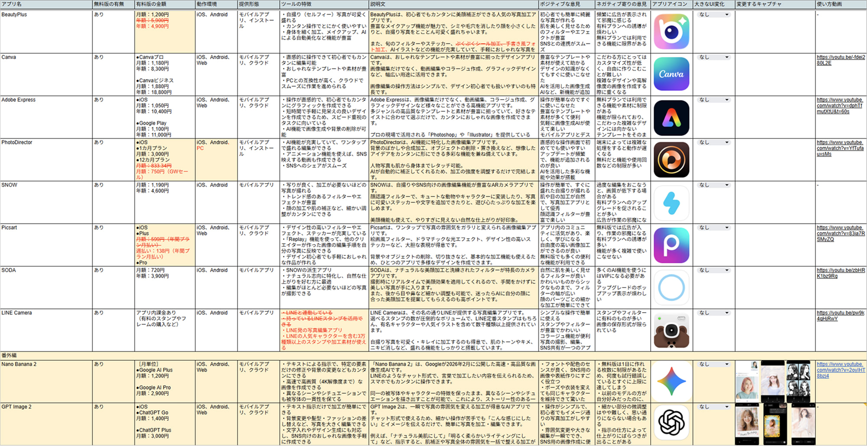Select the SNOW app name cell
Viewport: 867px width, 446px height.
pyautogui.click(x=46, y=202)
